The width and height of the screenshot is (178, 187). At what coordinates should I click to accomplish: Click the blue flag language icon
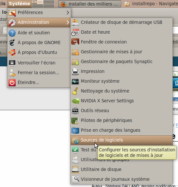point(75,130)
